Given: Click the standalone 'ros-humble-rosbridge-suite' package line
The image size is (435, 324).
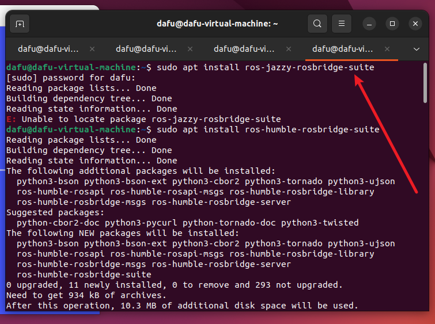Looking at the screenshot, I should point(84,275).
